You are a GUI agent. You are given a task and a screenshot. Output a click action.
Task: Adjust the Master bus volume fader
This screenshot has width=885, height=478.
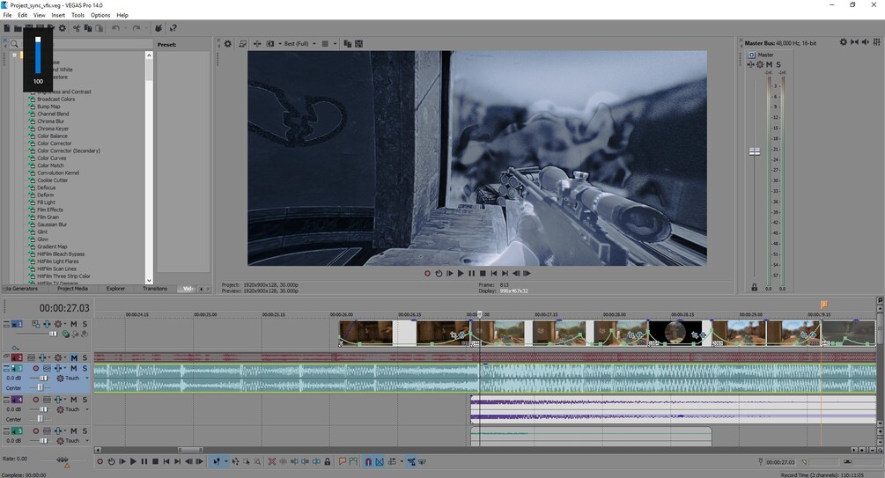755,151
